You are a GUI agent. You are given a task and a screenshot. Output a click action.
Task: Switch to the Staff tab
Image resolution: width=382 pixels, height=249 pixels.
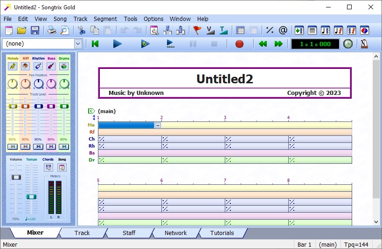129,233
